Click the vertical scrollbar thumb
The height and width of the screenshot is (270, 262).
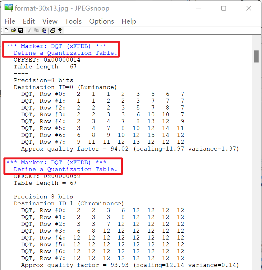256,56
